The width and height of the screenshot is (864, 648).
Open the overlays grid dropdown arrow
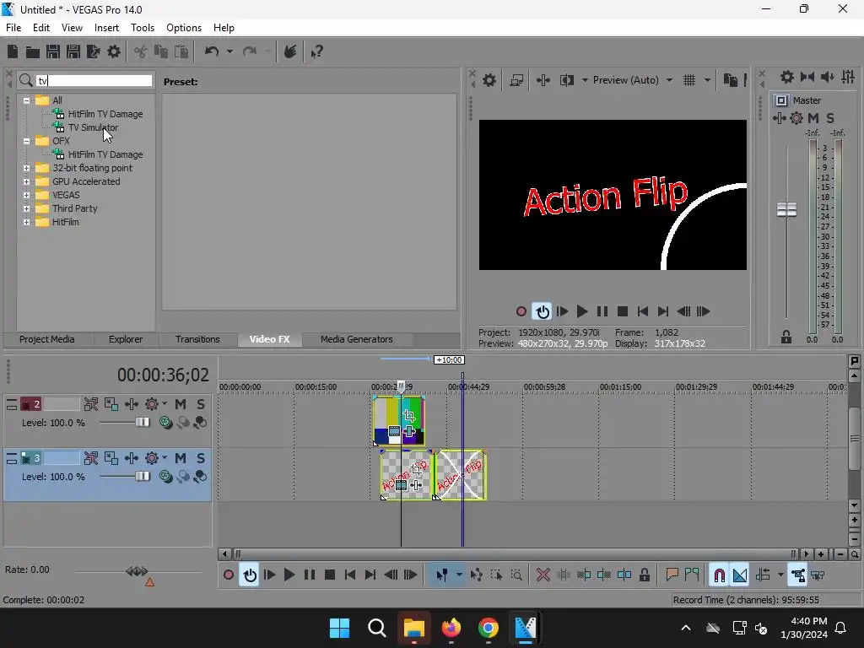(708, 80)
